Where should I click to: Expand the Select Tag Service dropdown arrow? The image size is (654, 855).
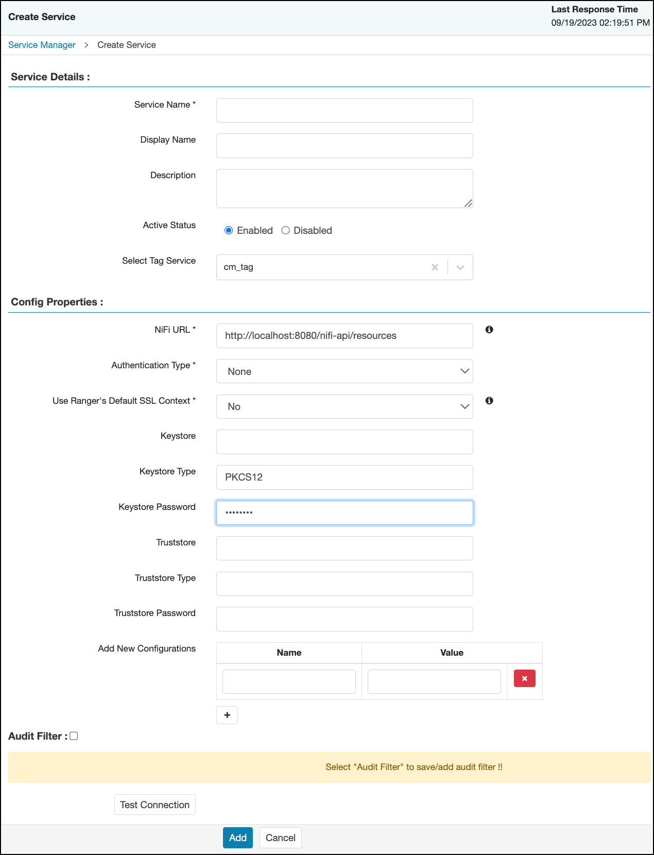pyautogui.click(x=460, y=267)
